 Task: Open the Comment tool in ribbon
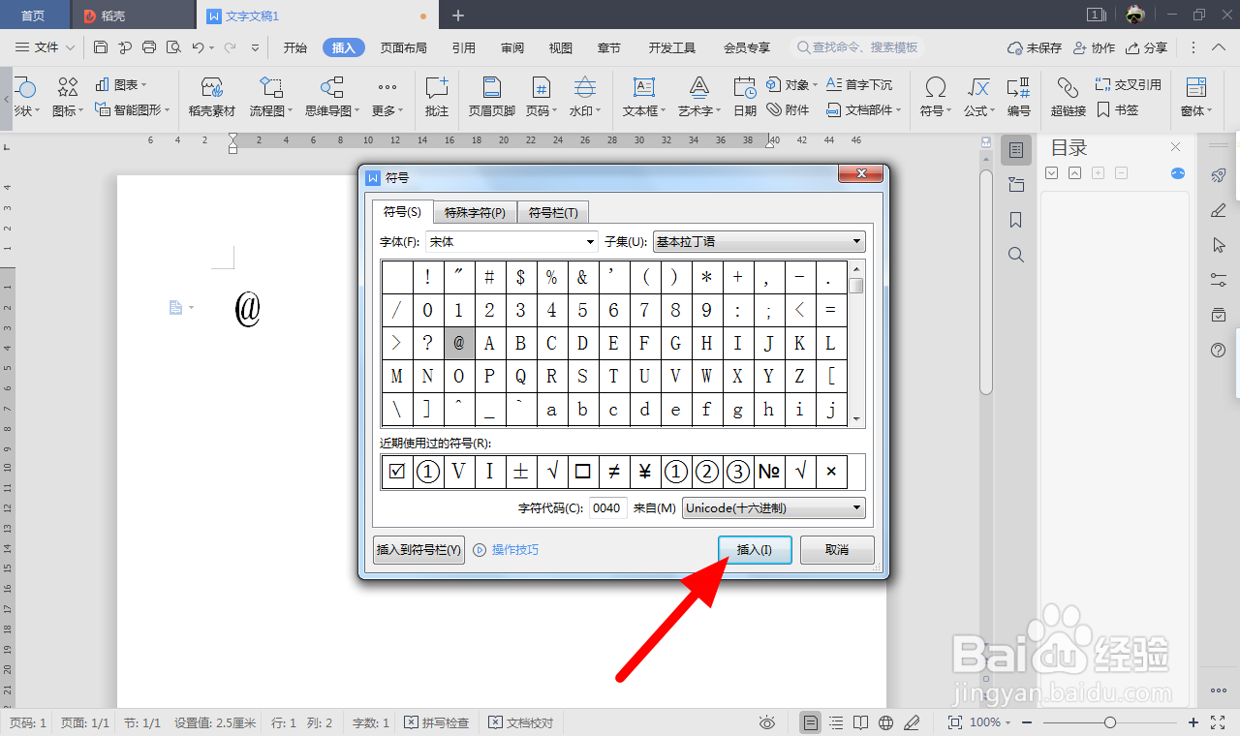coord(437,97)
